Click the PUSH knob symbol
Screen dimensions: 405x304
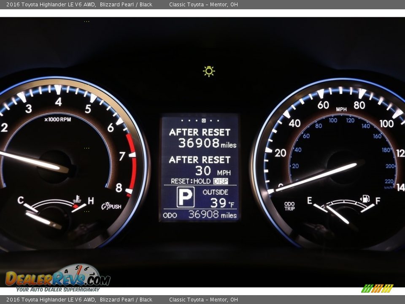click(111, 206)
